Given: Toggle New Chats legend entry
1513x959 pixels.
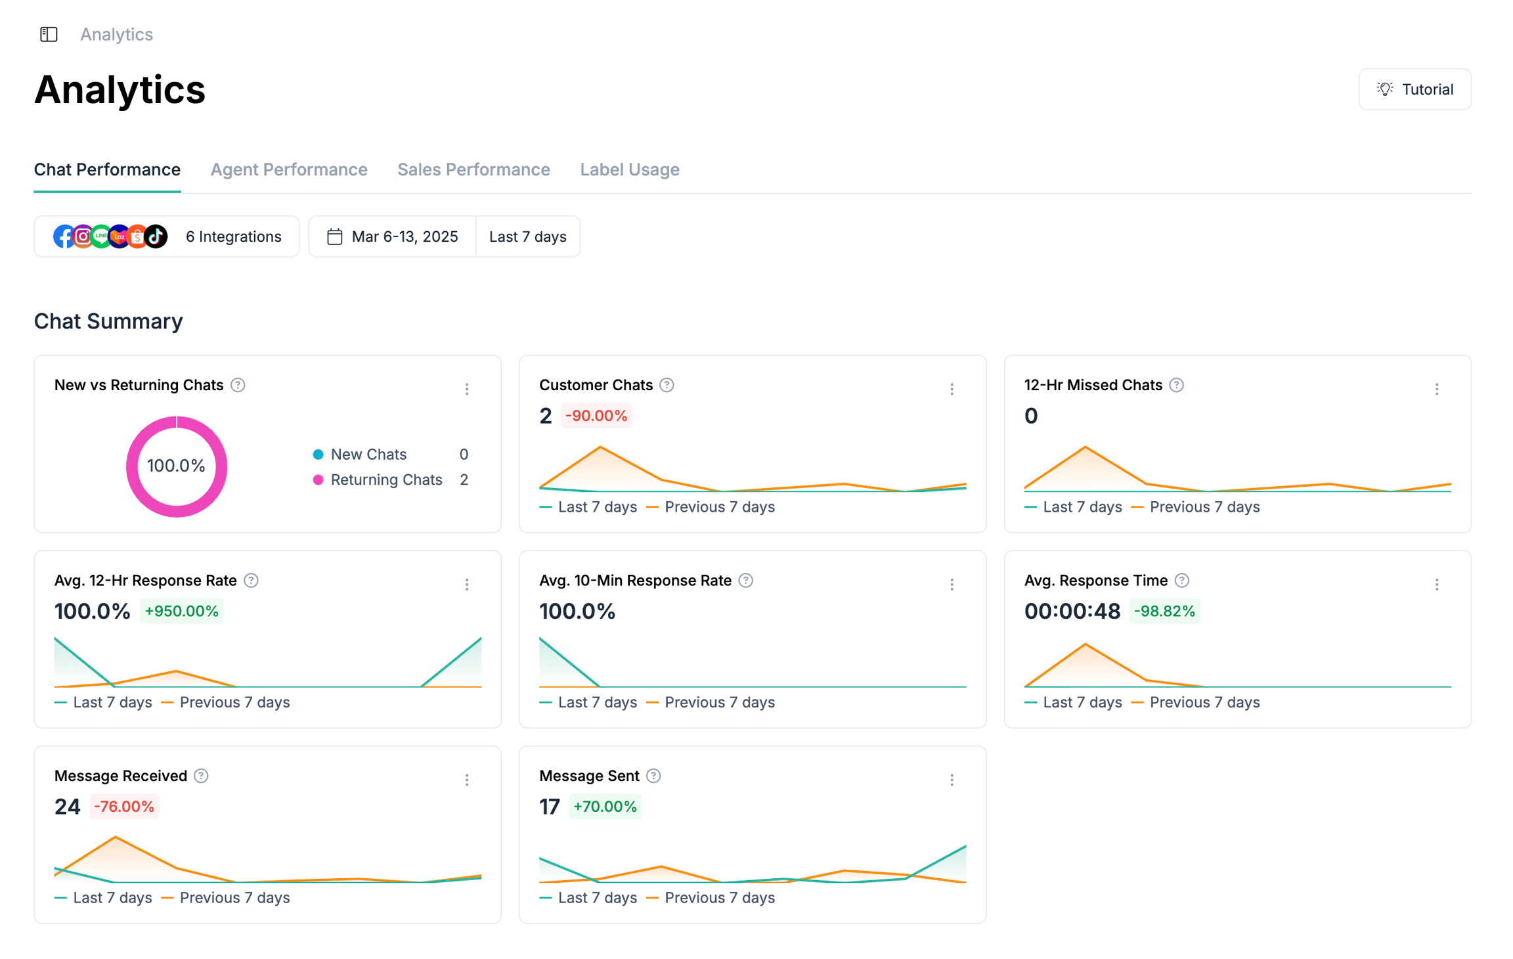Looking at the screenshot, I should [368, 455].
